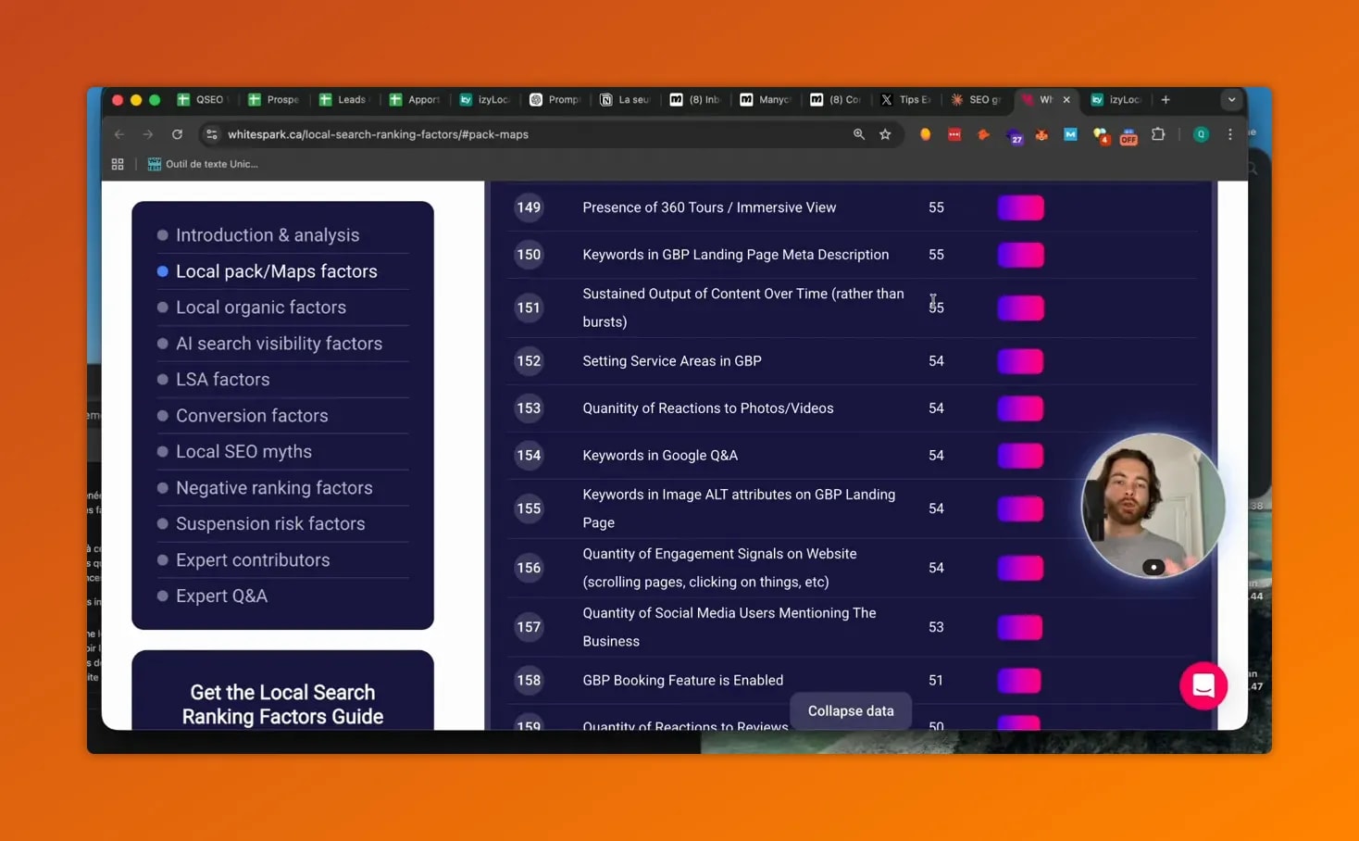Go to Local organic factors section
The height and width of the screenshot is (841, 1359).
click(x=260, y=308)
